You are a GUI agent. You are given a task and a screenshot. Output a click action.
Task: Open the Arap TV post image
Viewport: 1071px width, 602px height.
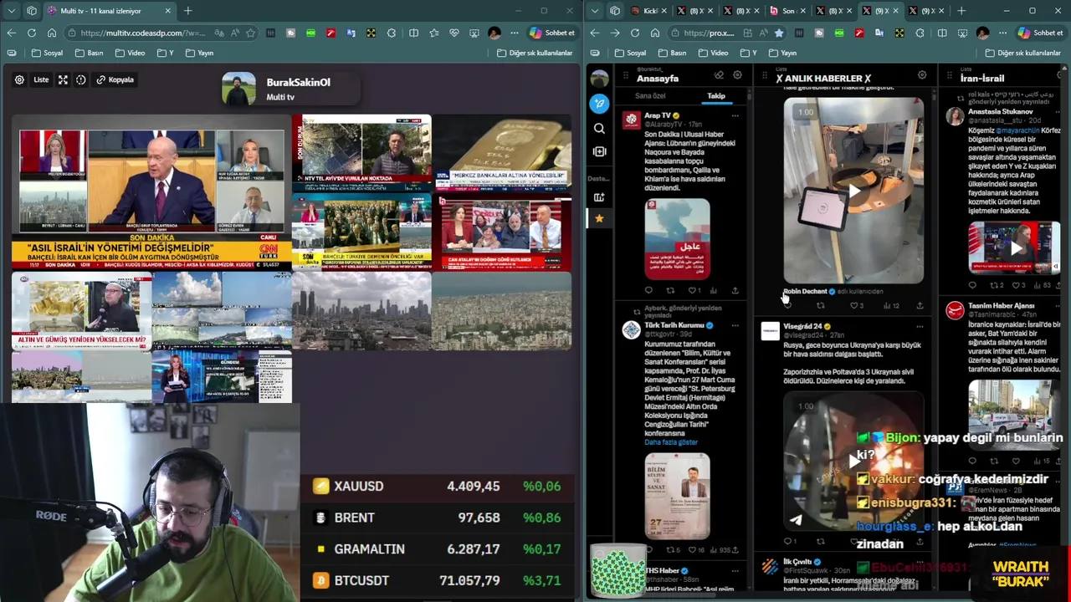pos(677,238)
